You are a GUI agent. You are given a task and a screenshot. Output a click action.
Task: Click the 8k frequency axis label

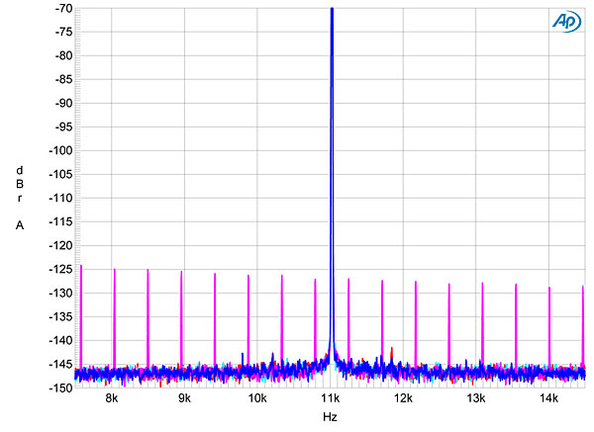coord(111,398)
